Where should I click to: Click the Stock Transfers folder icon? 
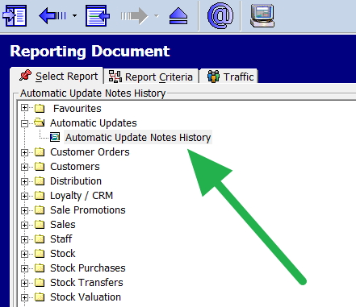pos(40,283)
